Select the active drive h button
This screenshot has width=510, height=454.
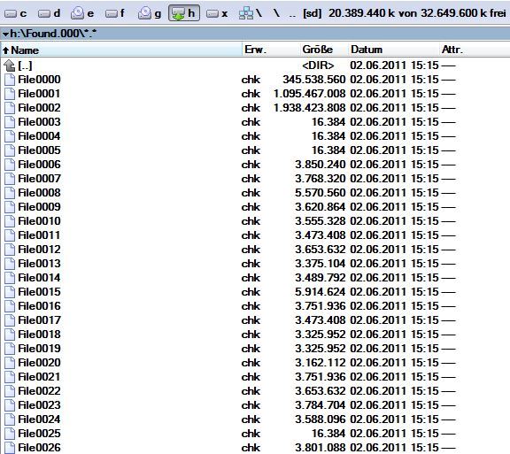coord(184,13)
